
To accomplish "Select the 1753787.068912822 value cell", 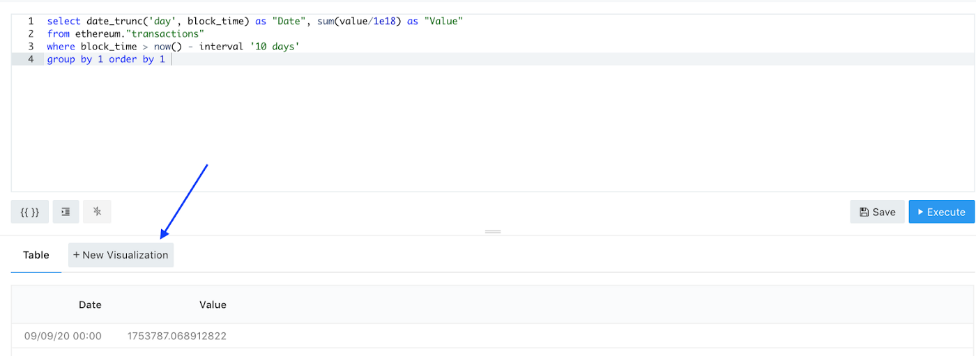I will point(177,336).
